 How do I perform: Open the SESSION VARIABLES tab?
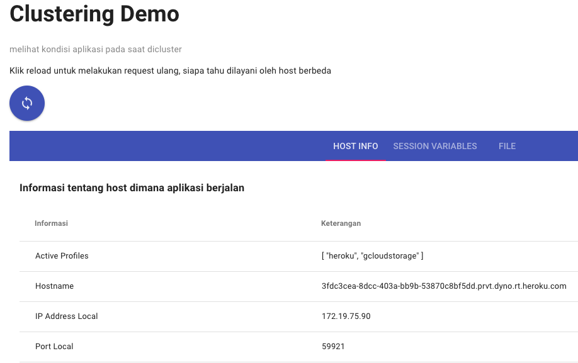pos(435,146)
